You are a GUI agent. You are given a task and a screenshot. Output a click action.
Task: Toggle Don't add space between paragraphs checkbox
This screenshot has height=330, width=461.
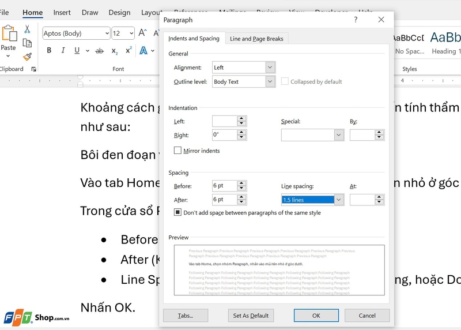(x=177, y=212)
